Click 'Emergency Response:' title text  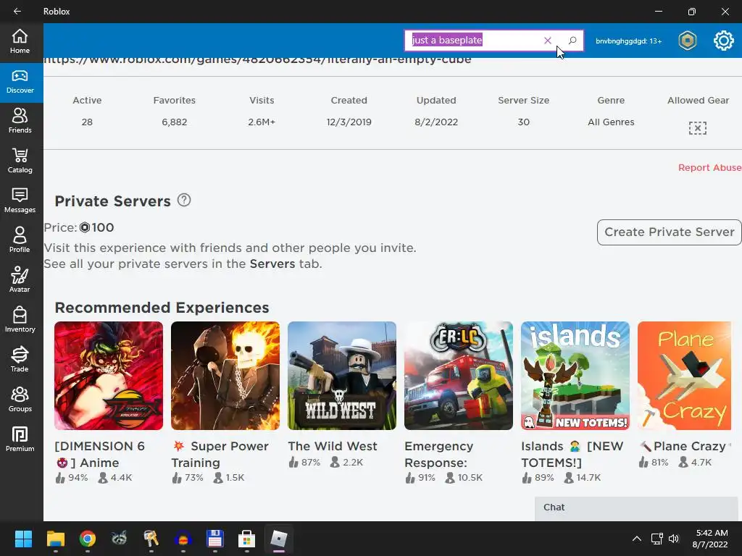coord(439,455)
